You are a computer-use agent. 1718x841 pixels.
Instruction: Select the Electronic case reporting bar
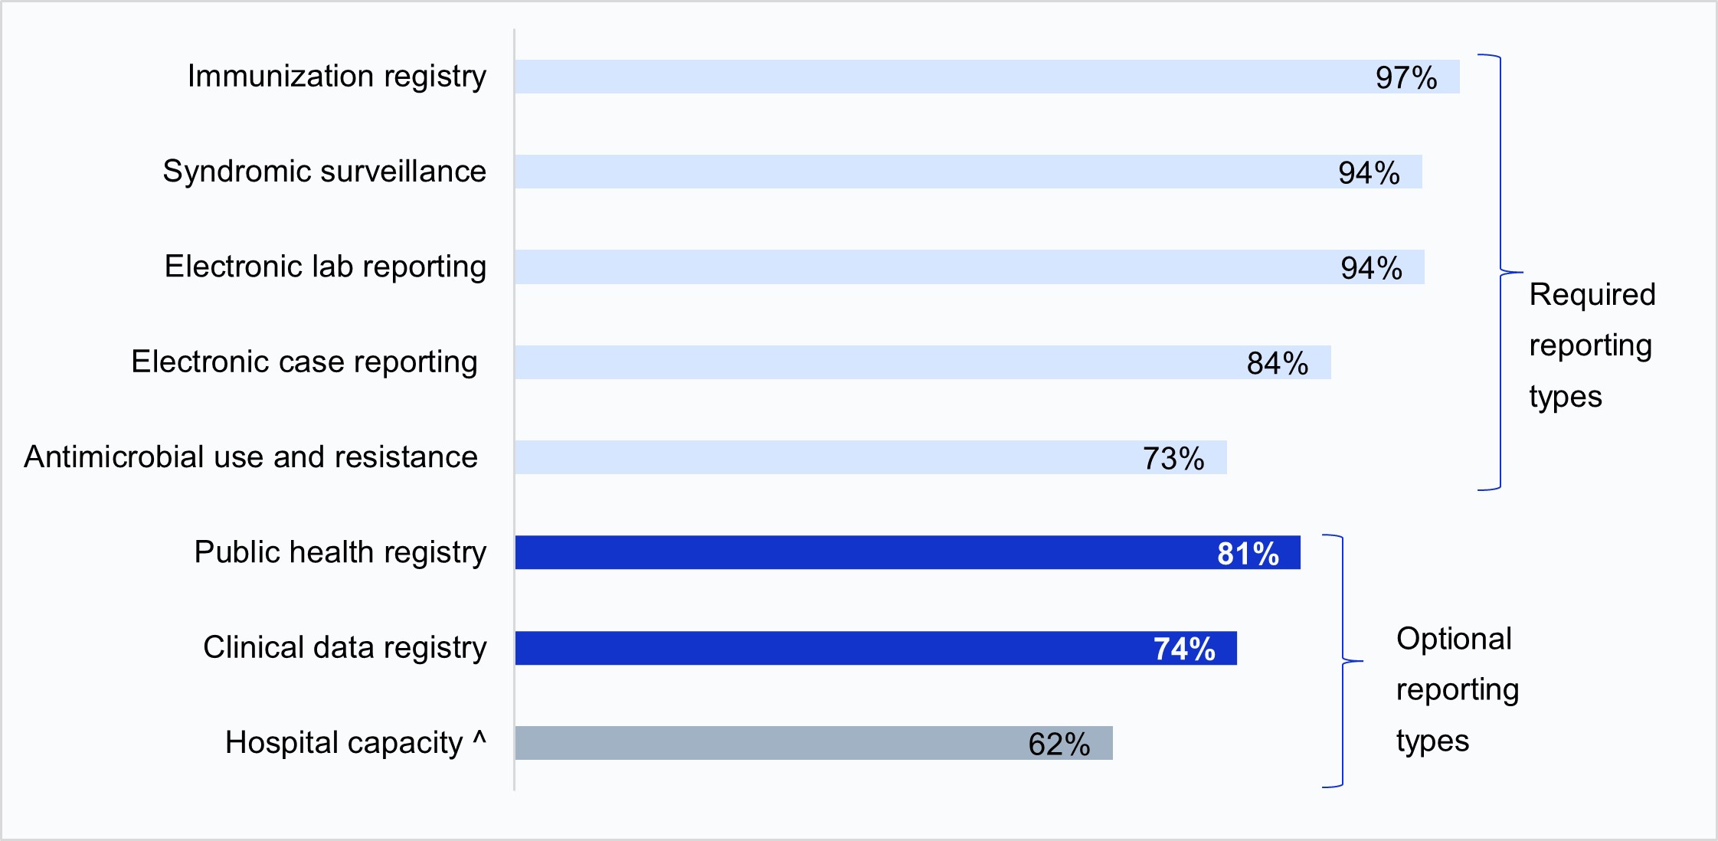coord(881,362)
